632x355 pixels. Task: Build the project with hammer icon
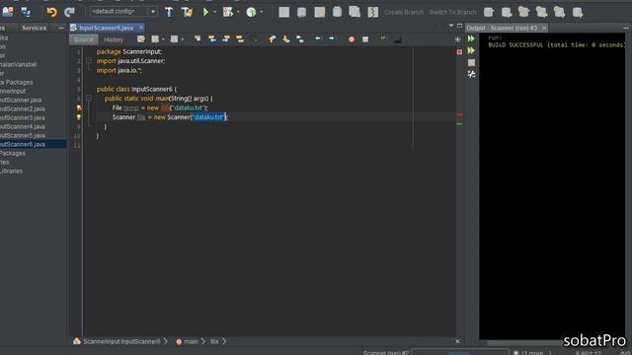(x=169, y=12)
